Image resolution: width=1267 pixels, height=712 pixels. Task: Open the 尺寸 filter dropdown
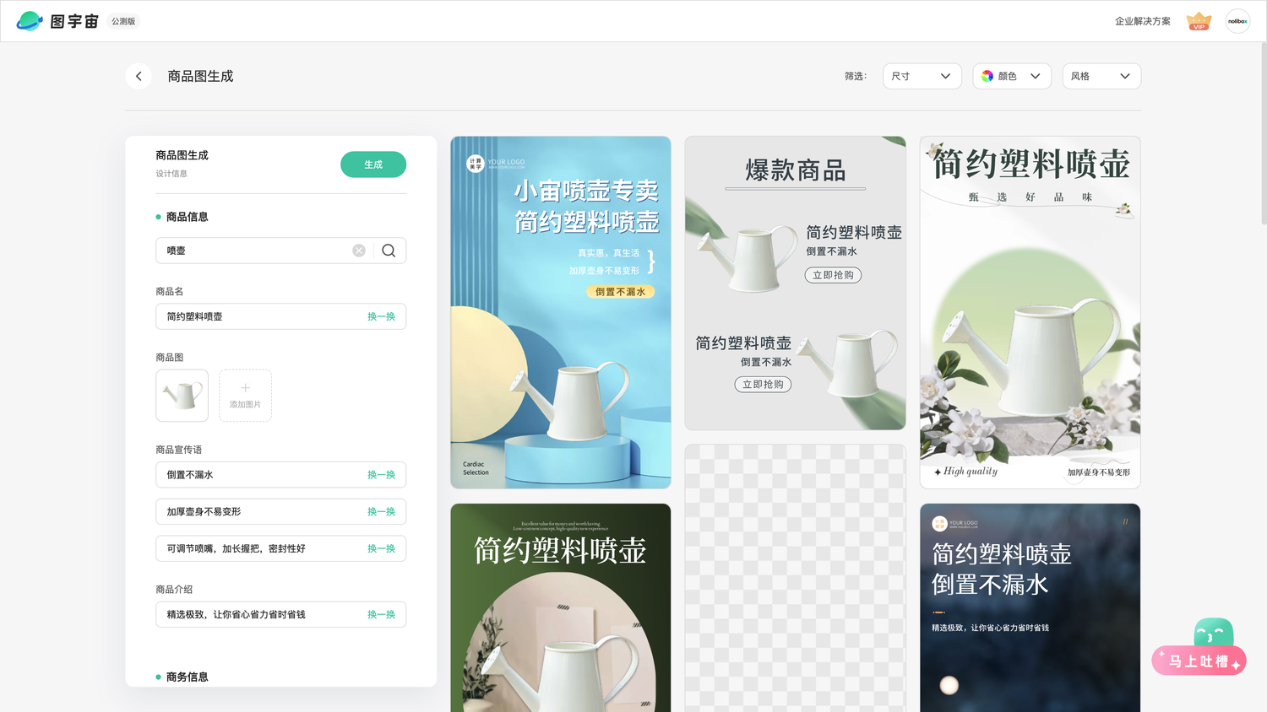point(922,76)
